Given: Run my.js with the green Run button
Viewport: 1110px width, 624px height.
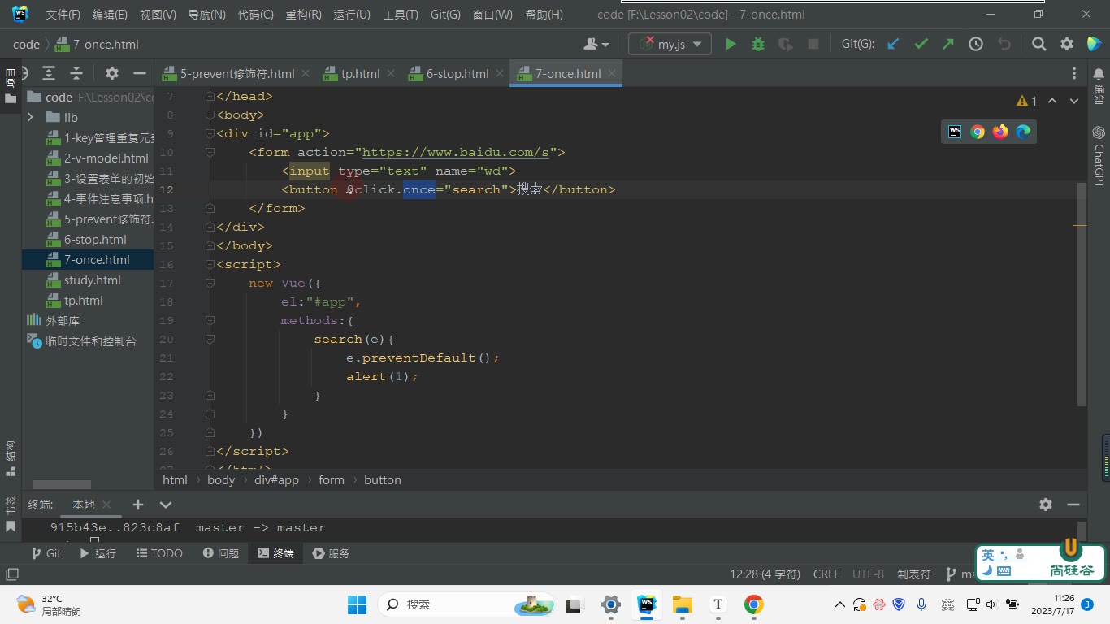Looking at the screenshot, I should 731,45.
